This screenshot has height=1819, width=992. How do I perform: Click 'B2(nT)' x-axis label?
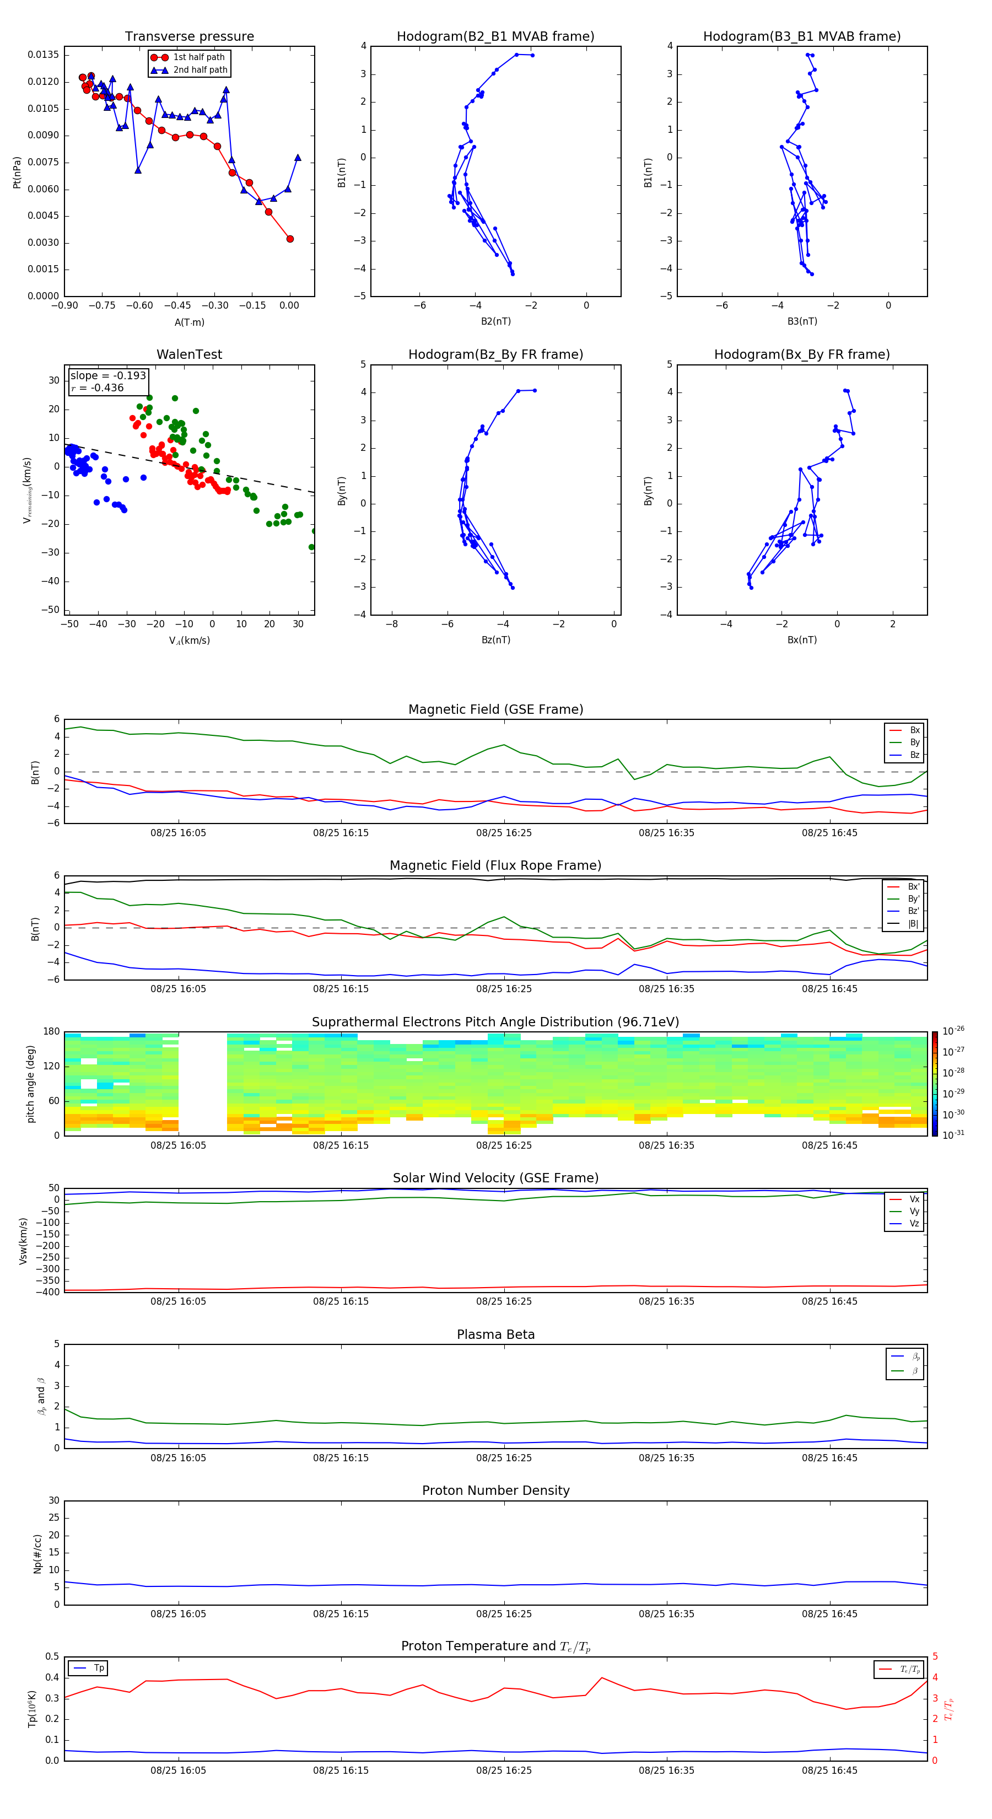point(495,321)
